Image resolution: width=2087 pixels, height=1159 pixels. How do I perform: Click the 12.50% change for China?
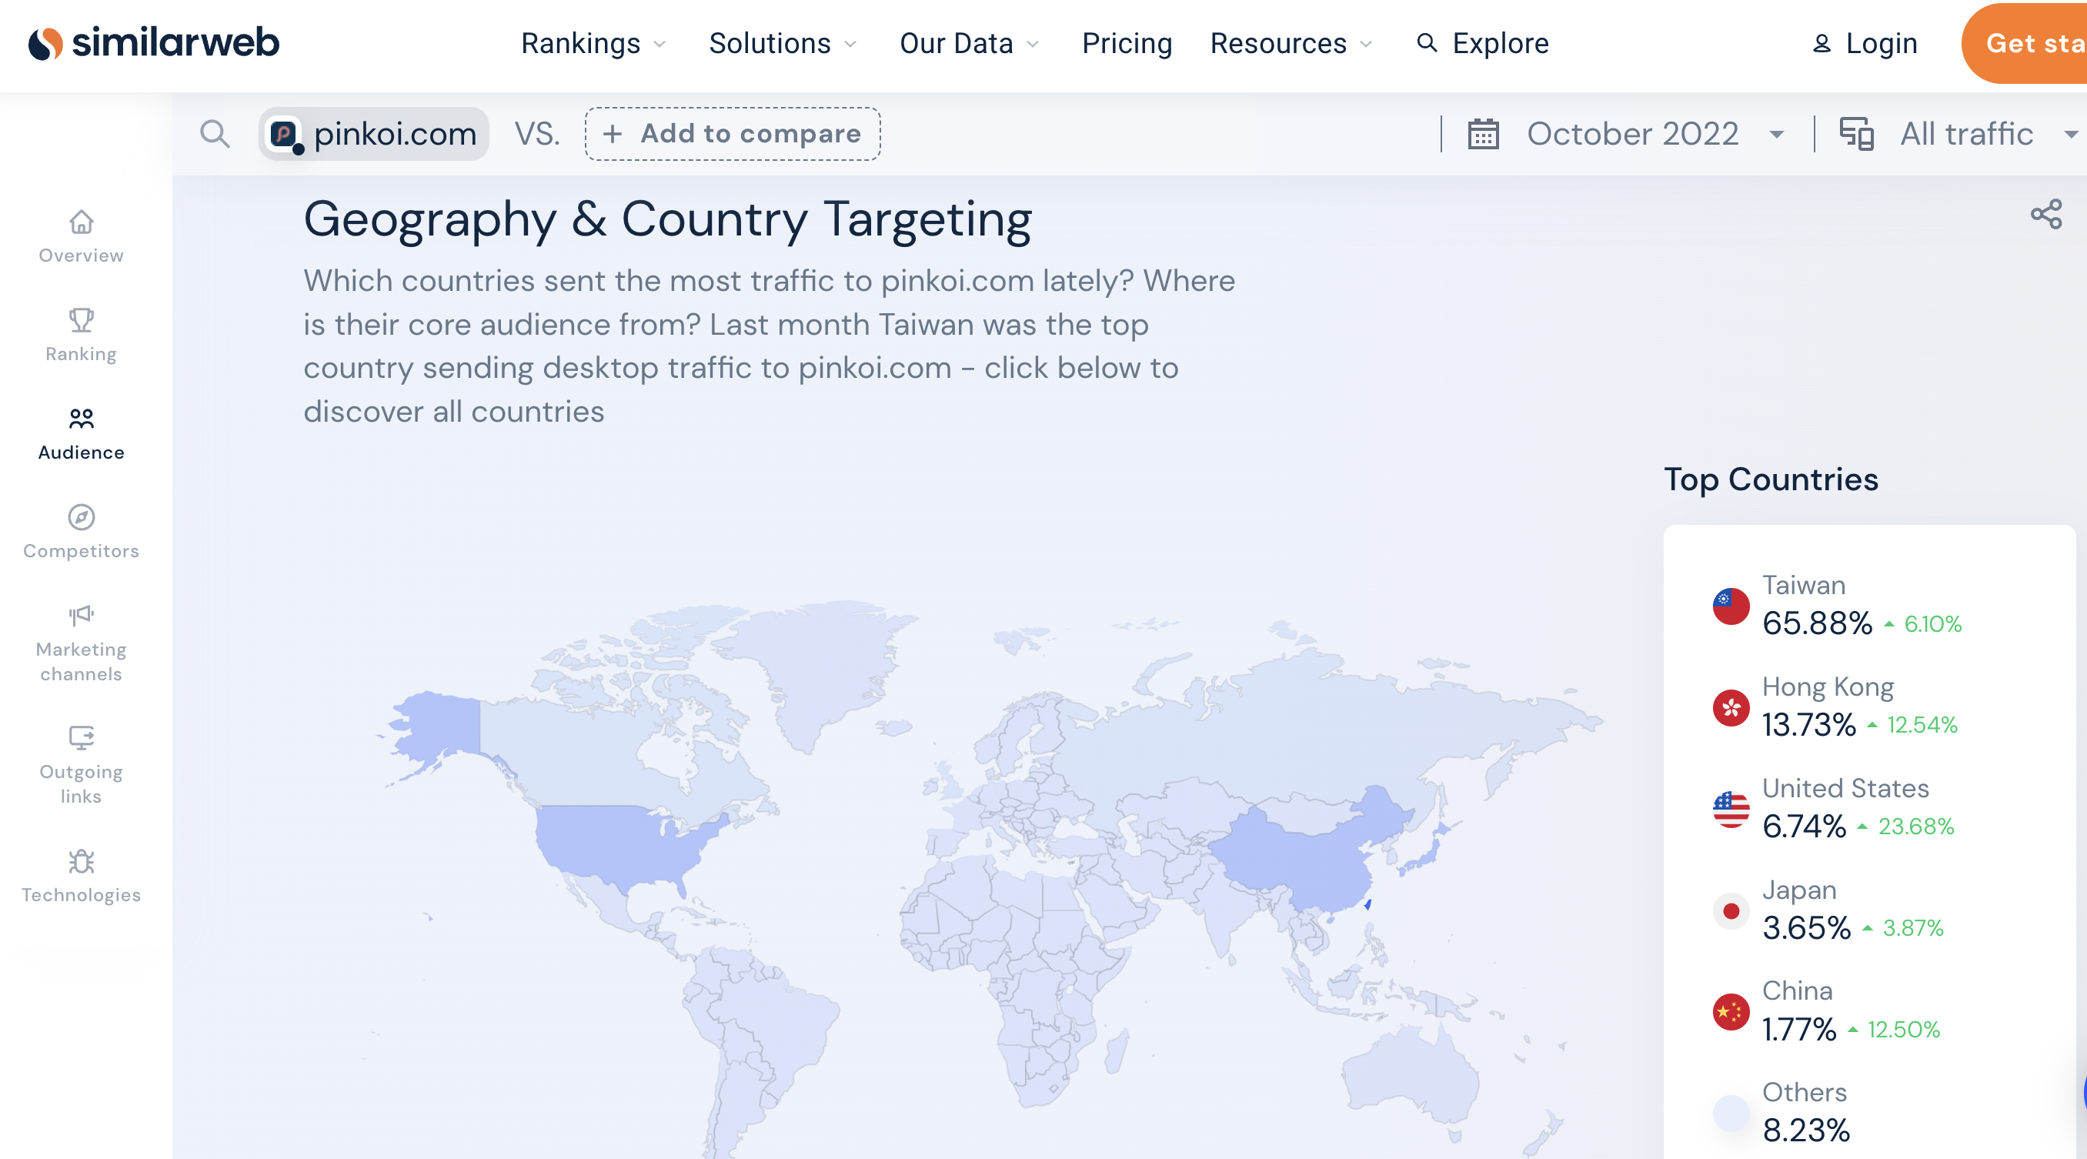[x=1903, y=1029]
